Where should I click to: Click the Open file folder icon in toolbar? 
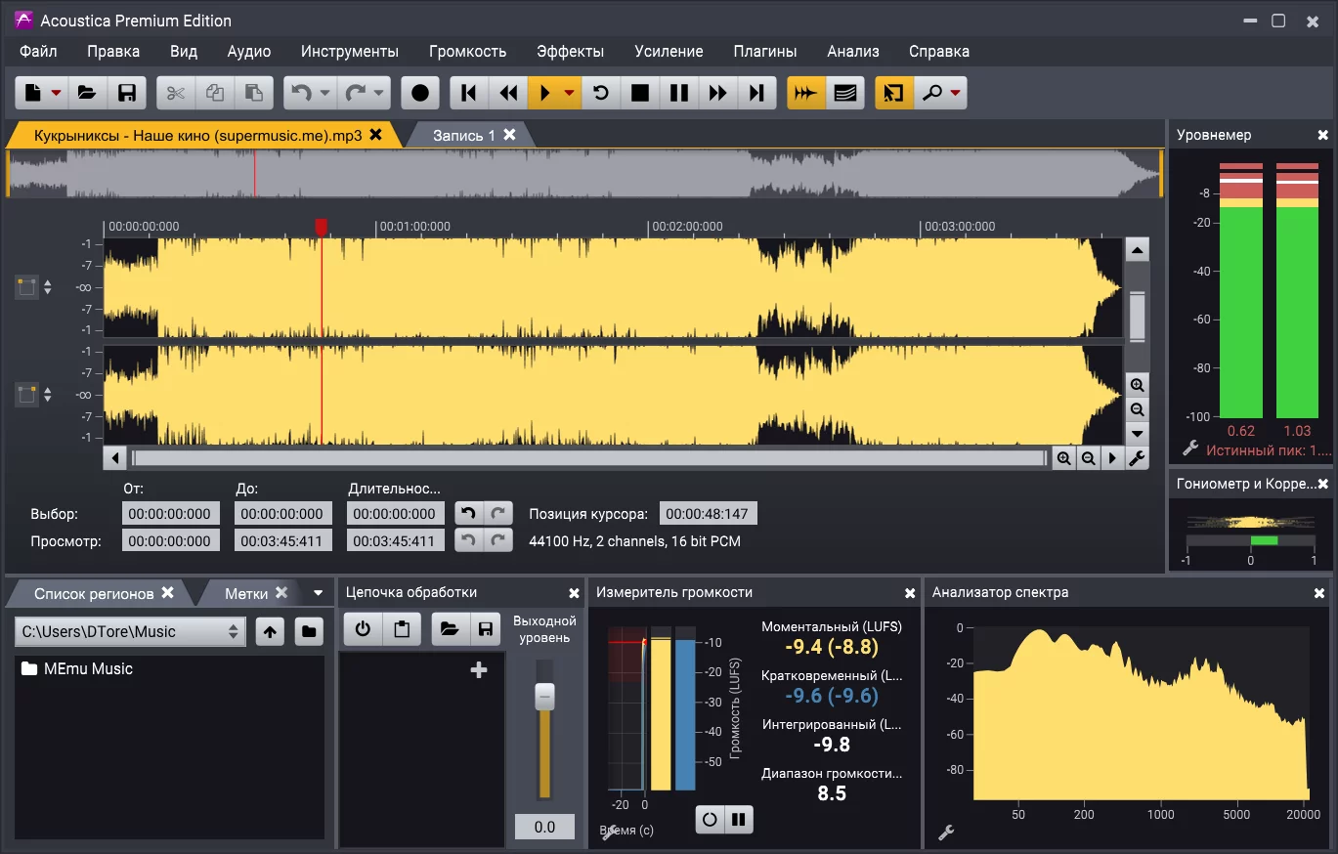(x=87, y=93)
